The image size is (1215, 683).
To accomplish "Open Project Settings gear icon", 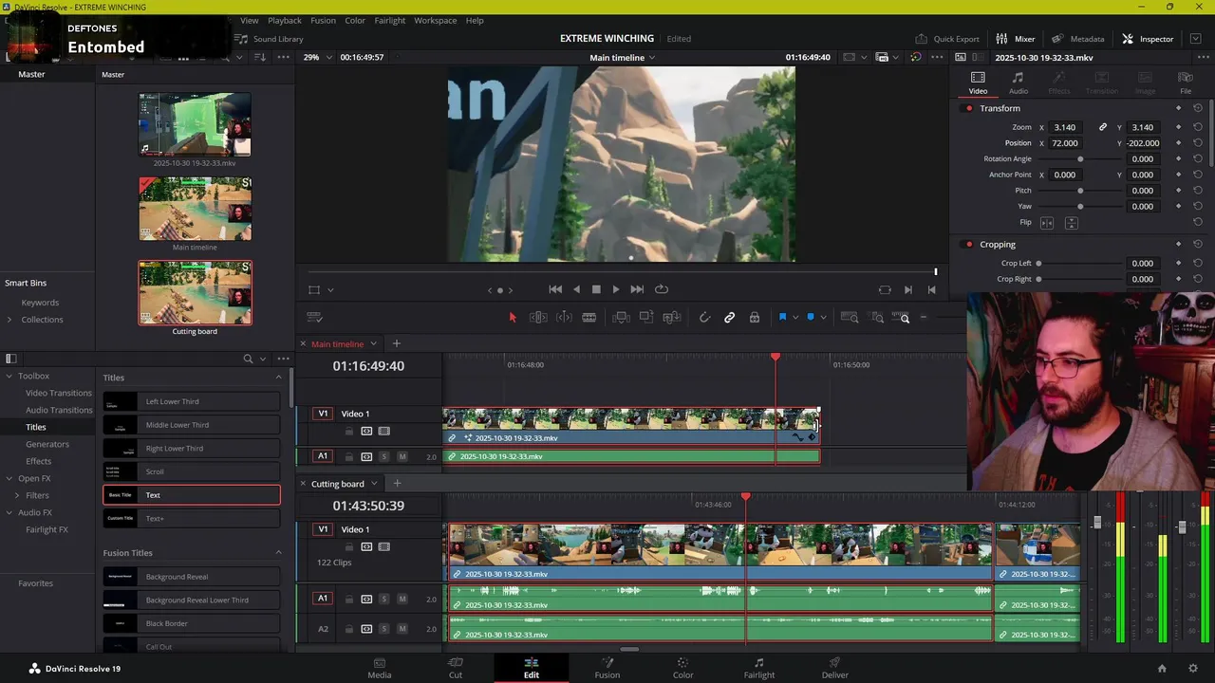I will point(1193,669).
